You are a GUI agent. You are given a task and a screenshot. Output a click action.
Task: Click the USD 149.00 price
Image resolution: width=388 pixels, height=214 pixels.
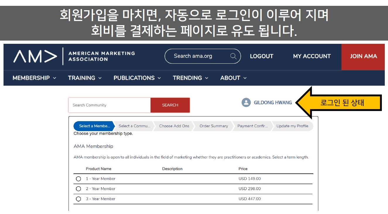click(x=249, y=179)
